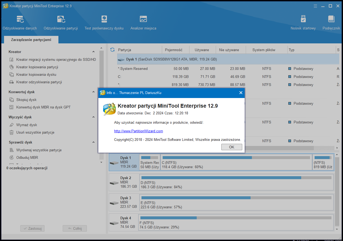Refresh the partition list
The width and height of the screenshot is (343, 241).
pos(113,50)
